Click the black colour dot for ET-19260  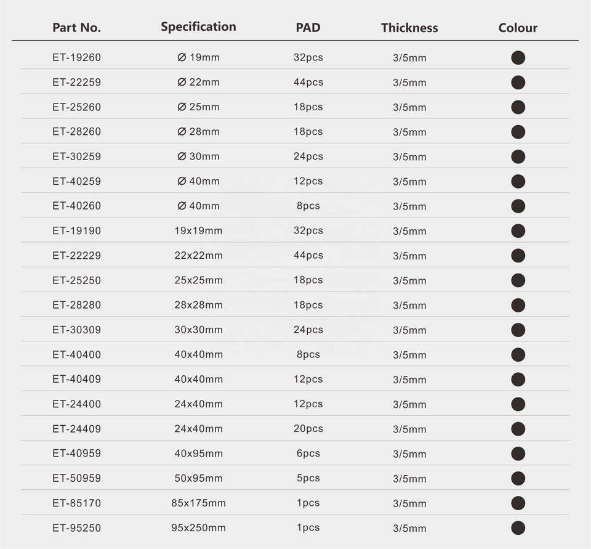pyautogui.click(x=518, y=58)
